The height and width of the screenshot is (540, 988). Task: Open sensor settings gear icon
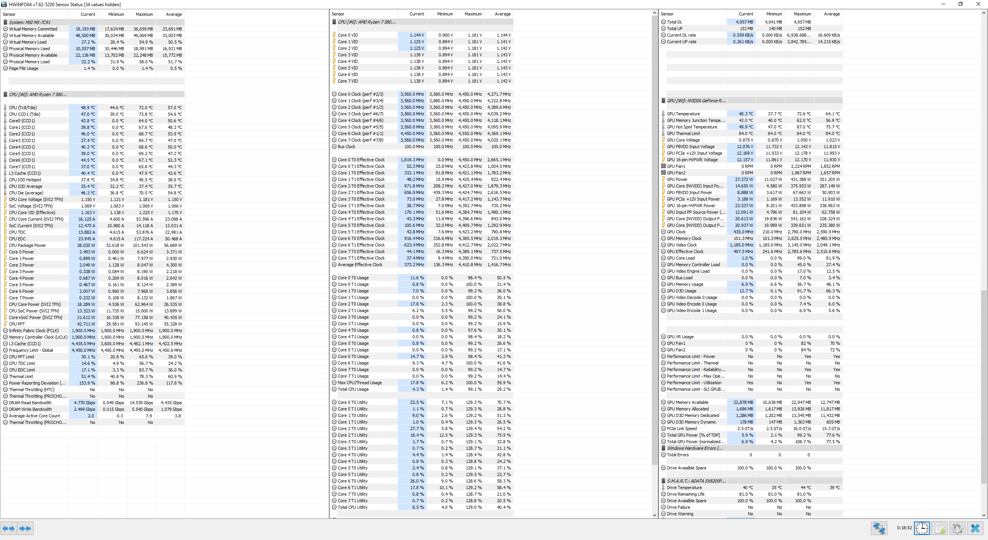click(957, 528)
